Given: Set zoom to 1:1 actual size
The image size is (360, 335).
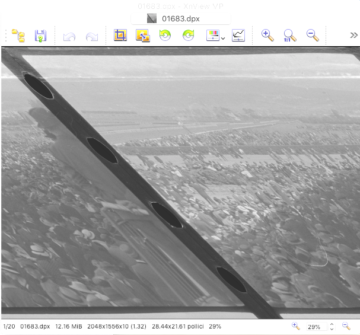Looking at the screenshot, I should tap(290, 36).
